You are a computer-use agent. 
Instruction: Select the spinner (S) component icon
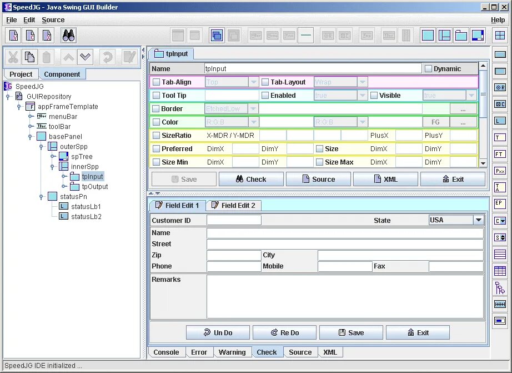pos(500,237)
